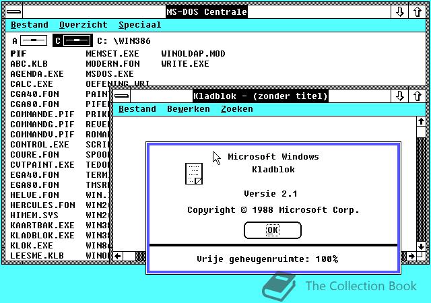Select COMMANDV.PIF in file list
Image resolution: width=431 pixels, height=303 pixels.
pos(42,135)
